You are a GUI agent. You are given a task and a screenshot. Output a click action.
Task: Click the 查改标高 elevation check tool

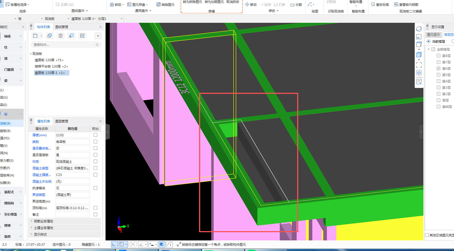(x=380, y=5)
